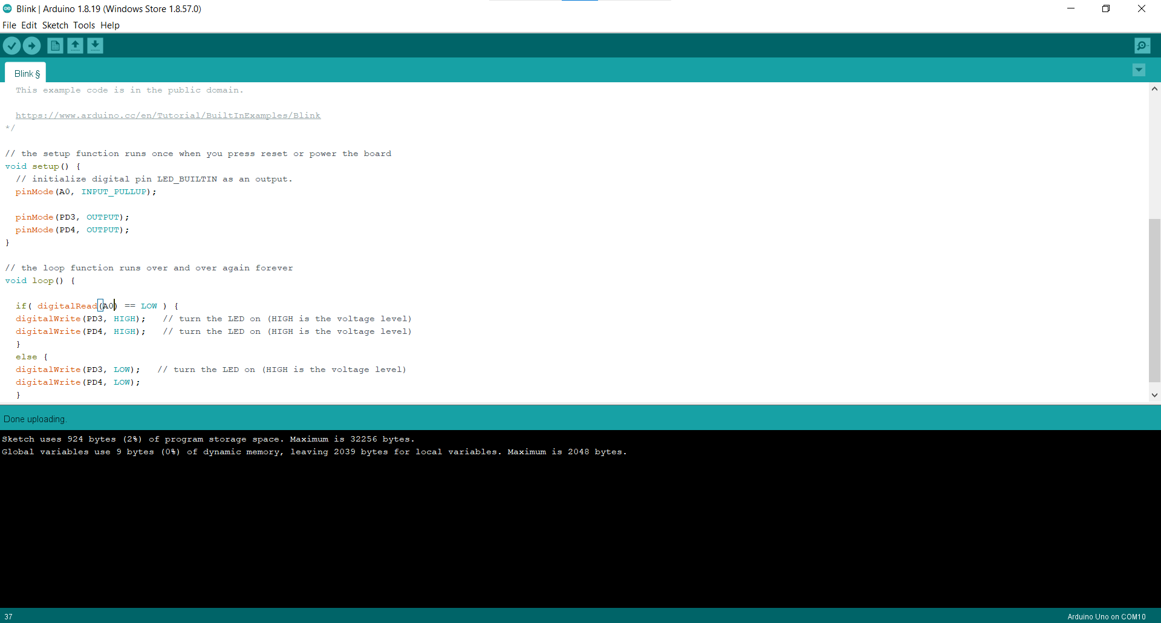Click the 'Done uploading.' status message

[35, 419]
